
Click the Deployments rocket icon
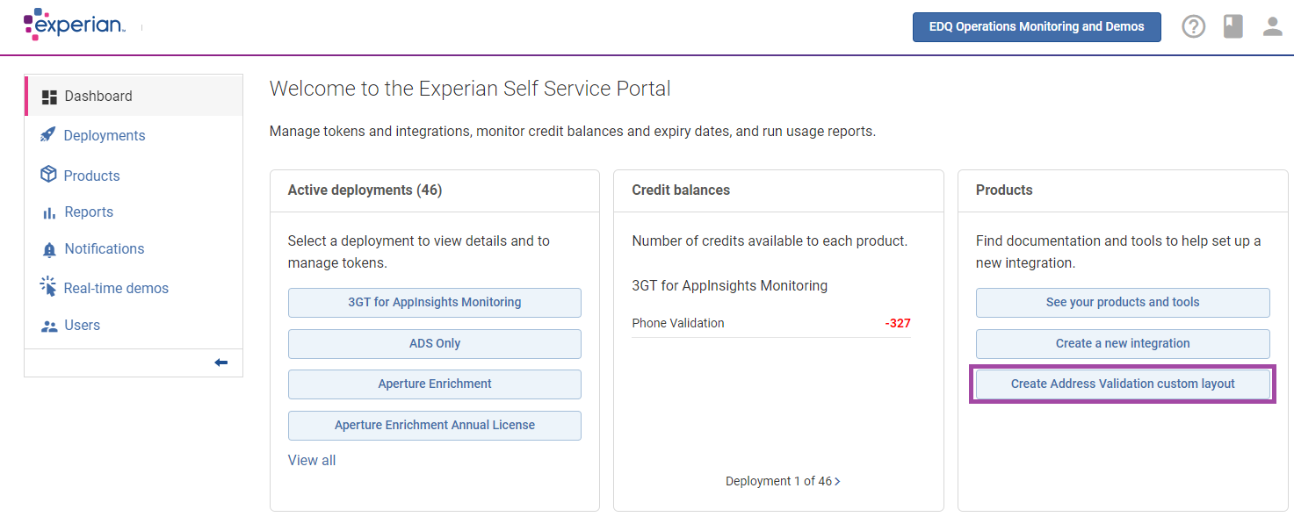(48, 135)
